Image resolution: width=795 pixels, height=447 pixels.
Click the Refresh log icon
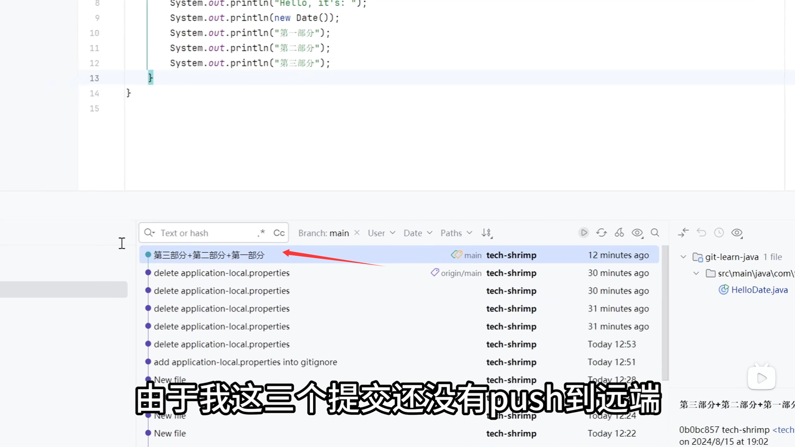(601, 233)
